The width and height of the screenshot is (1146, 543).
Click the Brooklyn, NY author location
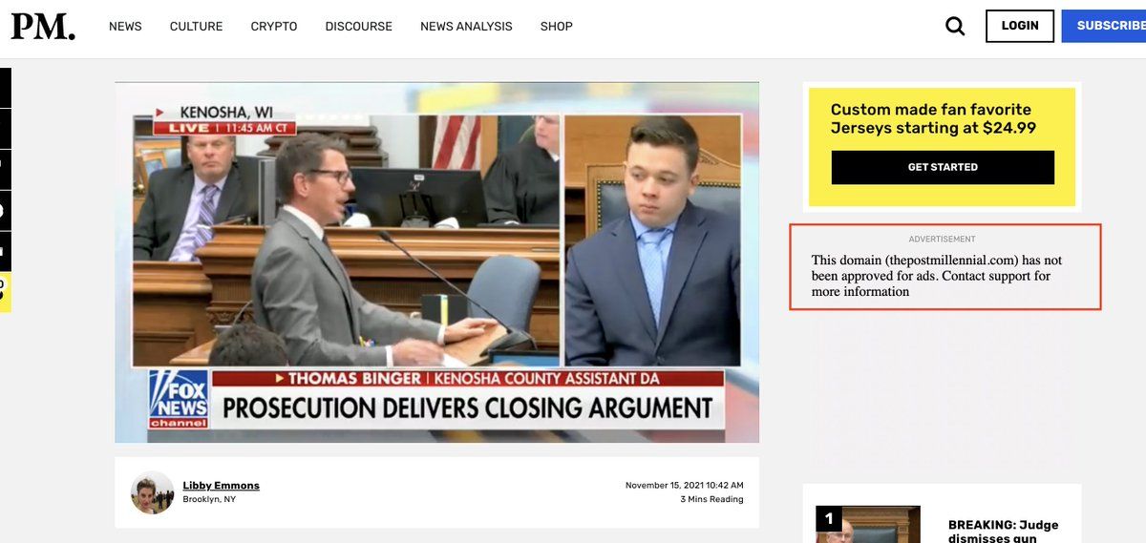click(209, 499)
